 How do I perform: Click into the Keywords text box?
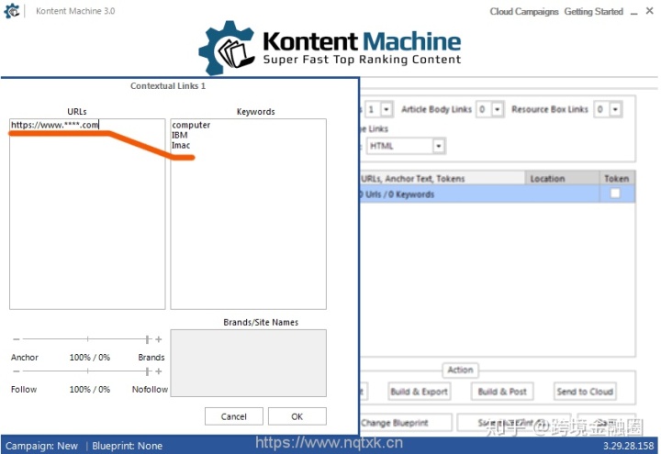248,214
